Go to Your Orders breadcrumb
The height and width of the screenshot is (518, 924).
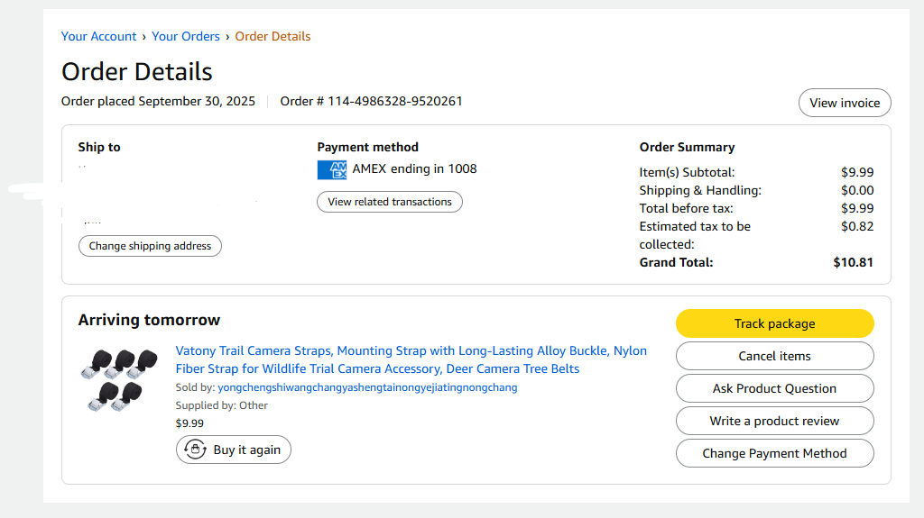coord(186,37)
